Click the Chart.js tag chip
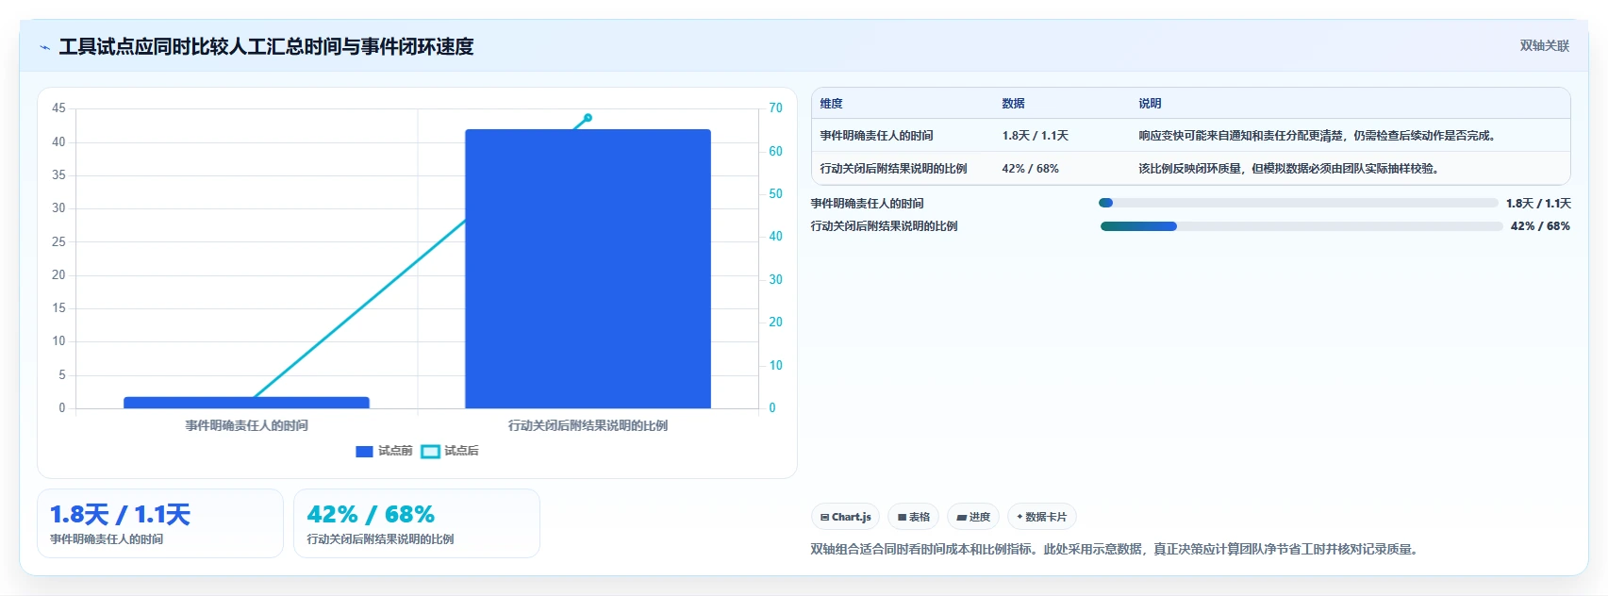This screenshot has height=596, width=1608. 845,517
